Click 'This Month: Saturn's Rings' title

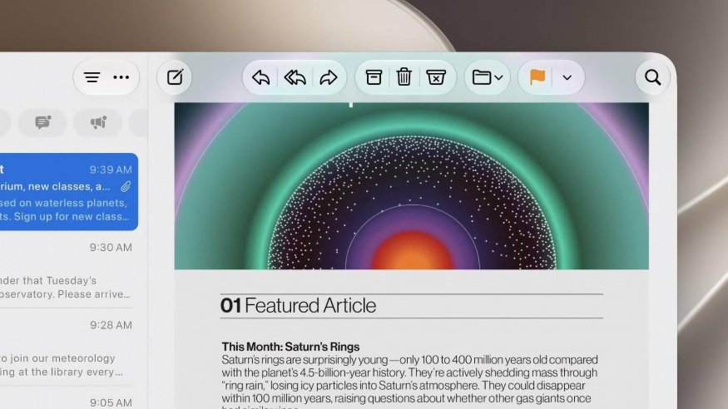[290, 347]
